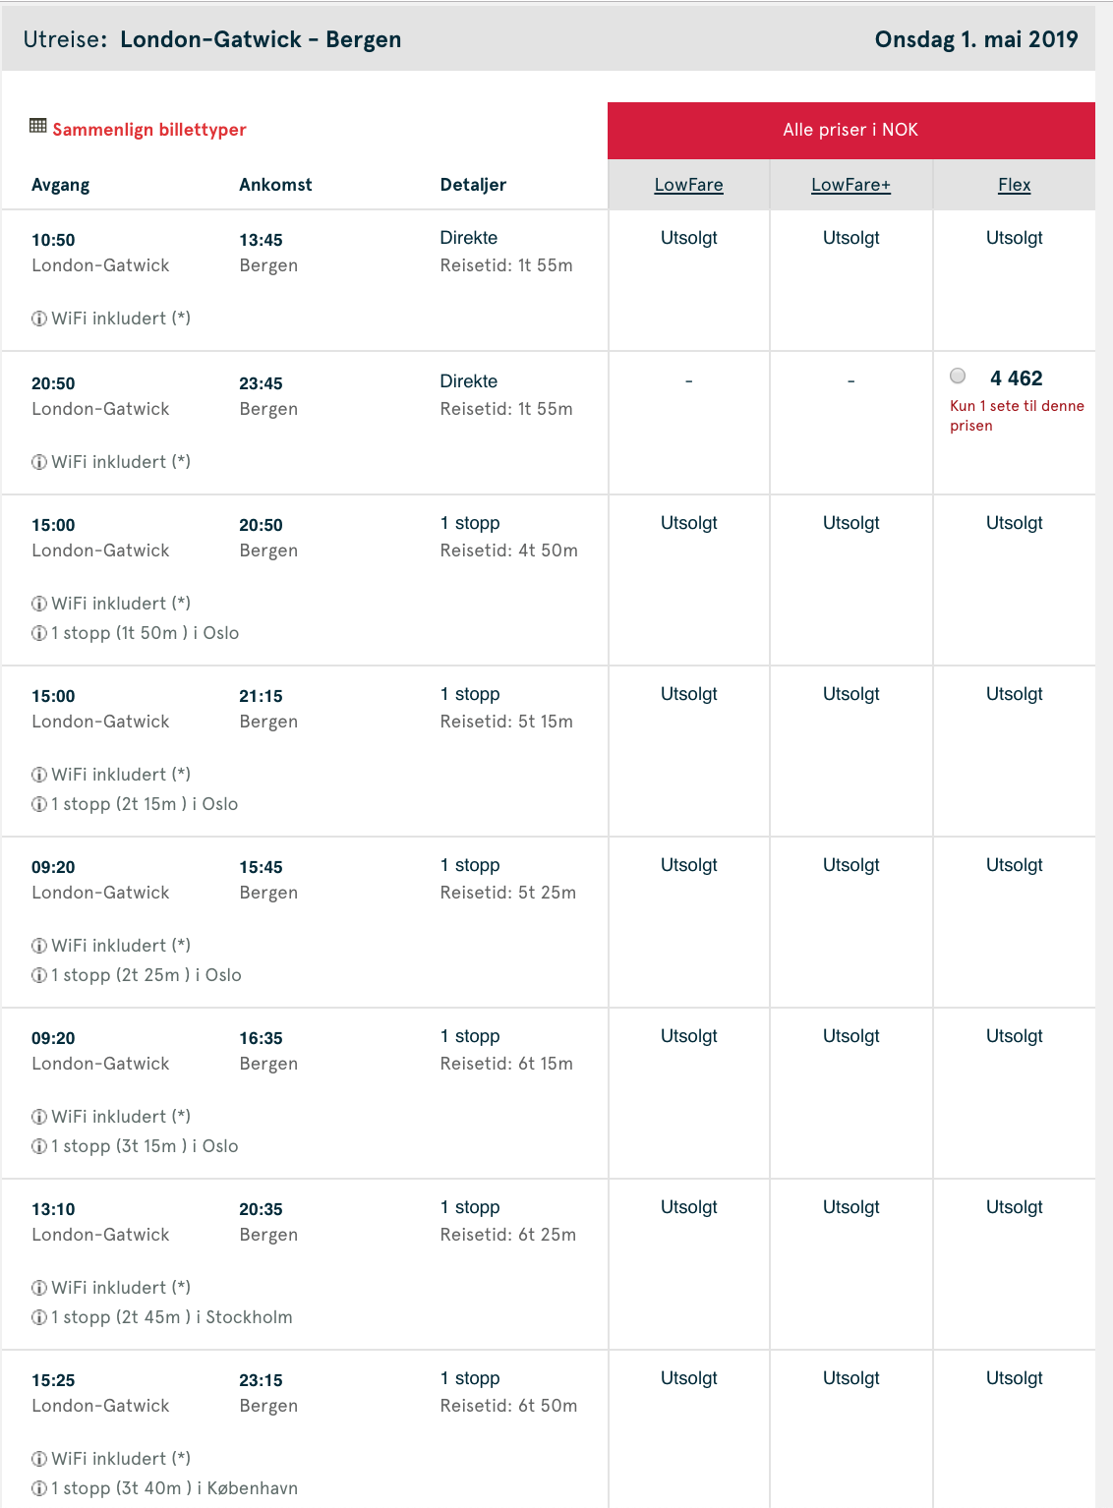1113x1508 pixels.
Task: Click the Kun 1 sete til denne prisen note
Action: tap(1017, 416)
